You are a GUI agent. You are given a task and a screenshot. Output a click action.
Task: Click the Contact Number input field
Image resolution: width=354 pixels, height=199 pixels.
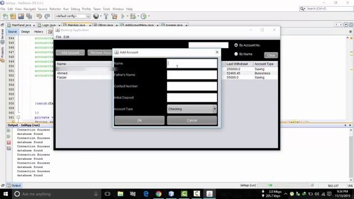tap(192, 86)
